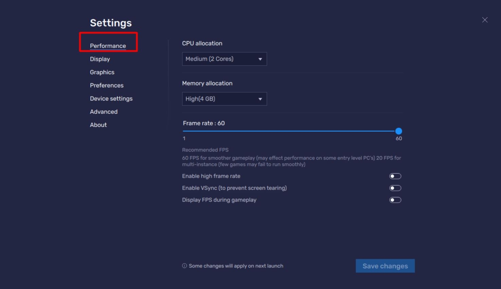This screenshot has height=289, width=501.
Task: Click the Save changes button
Action: [385, 266]
